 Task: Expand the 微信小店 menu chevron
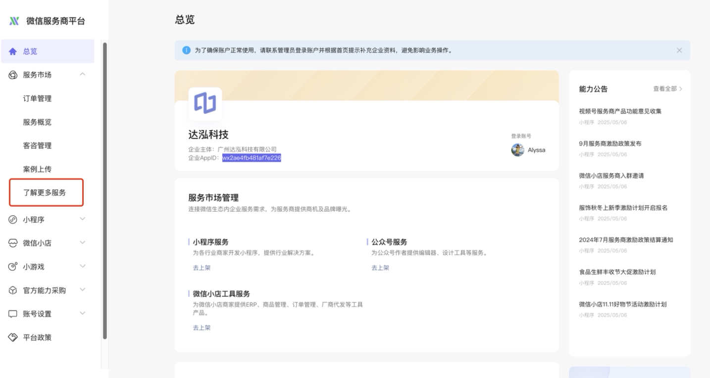click(83, 243)
